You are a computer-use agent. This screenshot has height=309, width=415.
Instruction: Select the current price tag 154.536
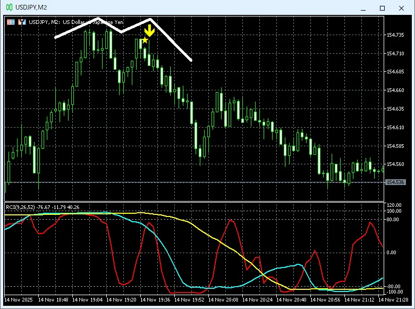pyautogui.click(x=395, y=182)
